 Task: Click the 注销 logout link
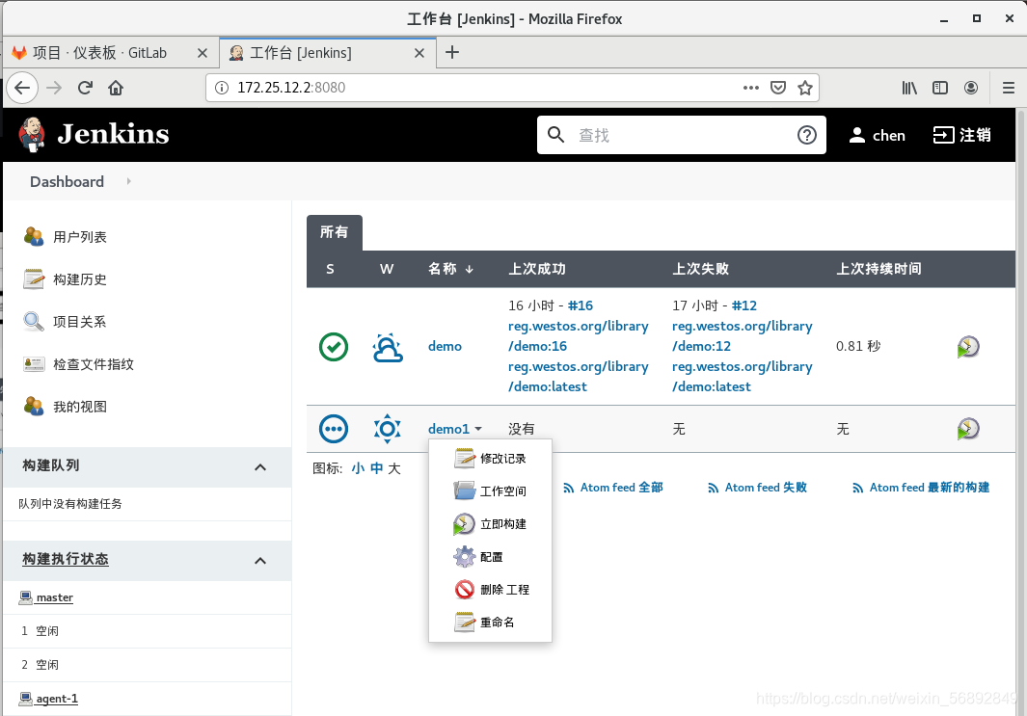tap(975, 135)
